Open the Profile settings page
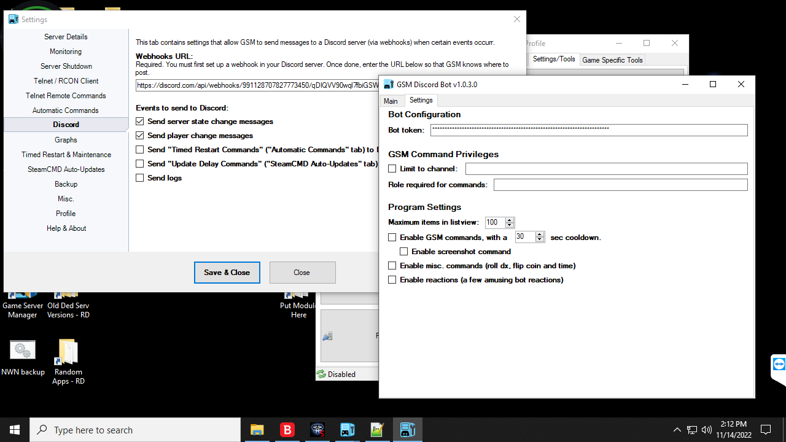Viewport: 786px width, 442px height. click(x=66, y=214)
